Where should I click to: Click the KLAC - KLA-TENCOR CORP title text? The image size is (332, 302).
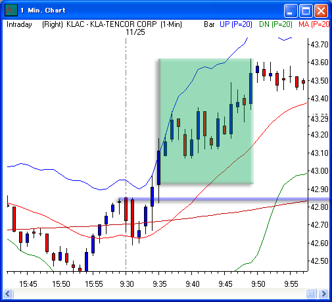point(112,24)
